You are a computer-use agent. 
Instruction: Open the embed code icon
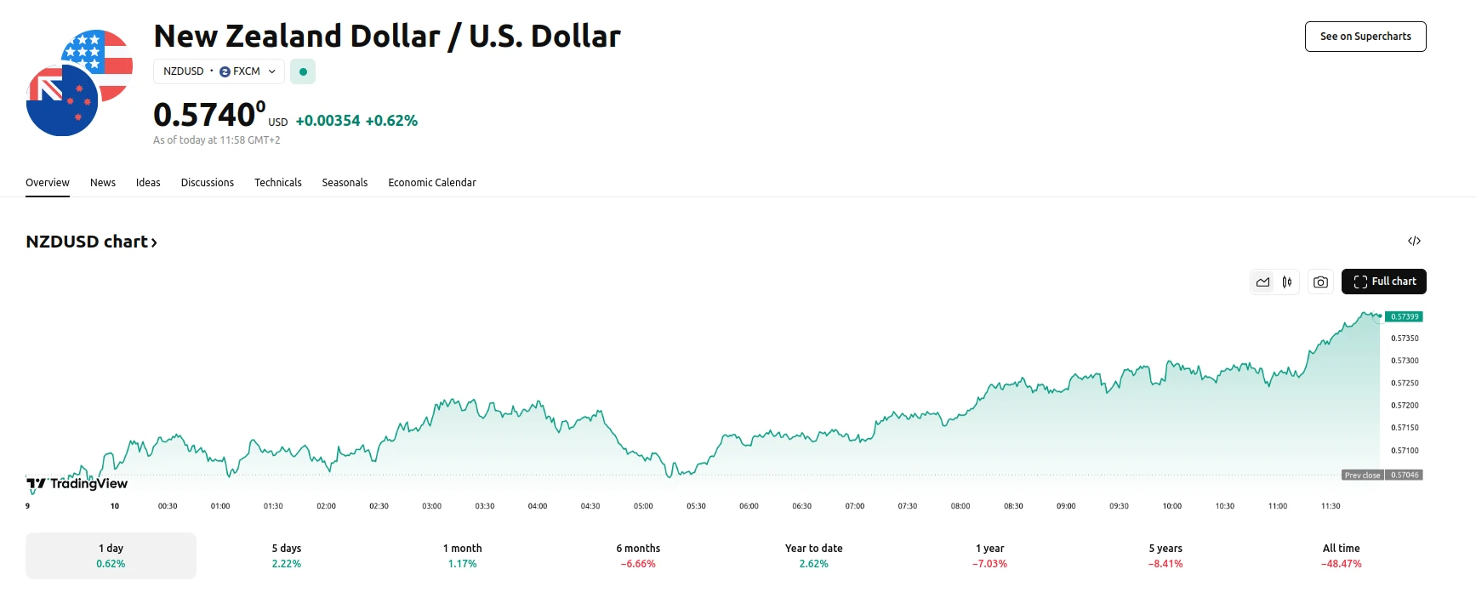click(x=1414, y=241)
